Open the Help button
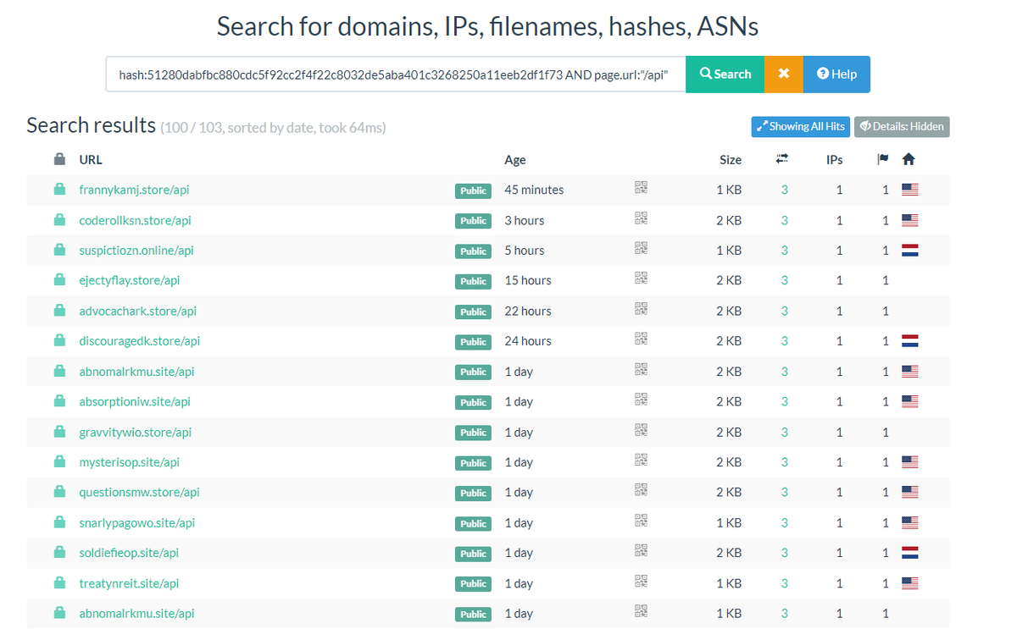 (x=836, y=74)
